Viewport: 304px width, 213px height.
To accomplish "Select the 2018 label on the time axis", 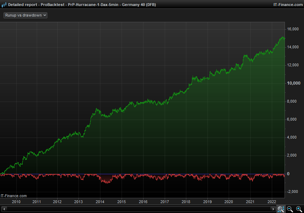I will 186,202.
